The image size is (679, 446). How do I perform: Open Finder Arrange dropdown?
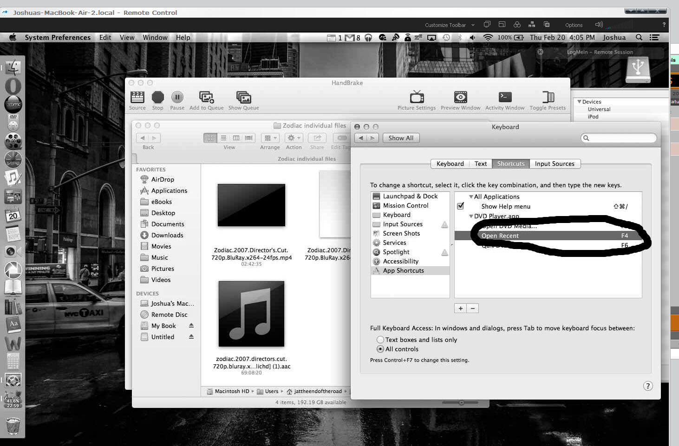tap(270, 138)
